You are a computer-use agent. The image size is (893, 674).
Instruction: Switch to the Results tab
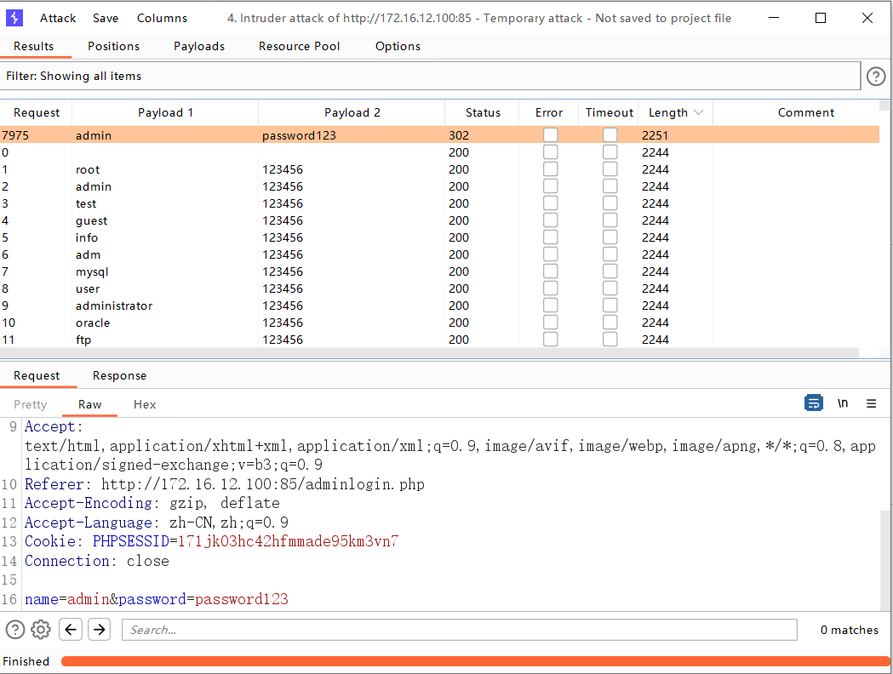[34, 47]
